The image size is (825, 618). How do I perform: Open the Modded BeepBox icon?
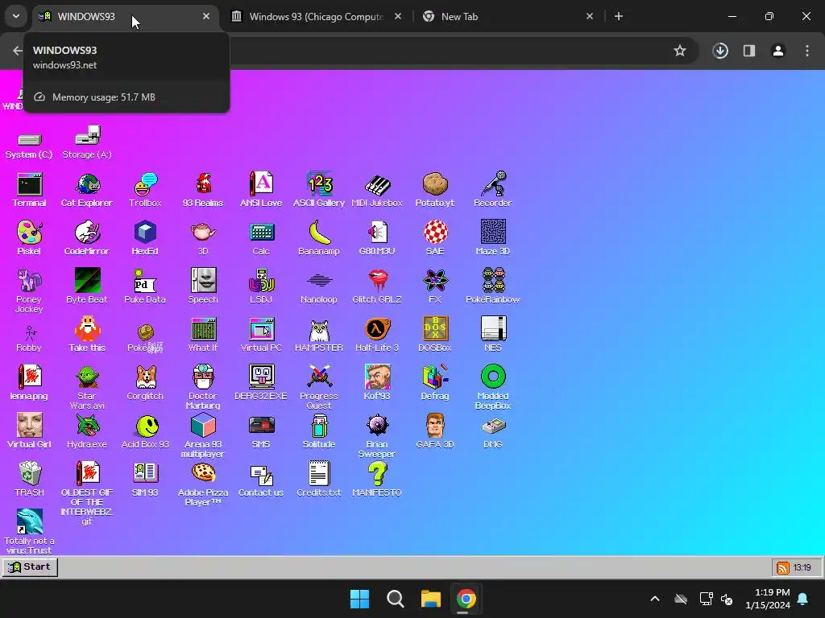[492, 388]
